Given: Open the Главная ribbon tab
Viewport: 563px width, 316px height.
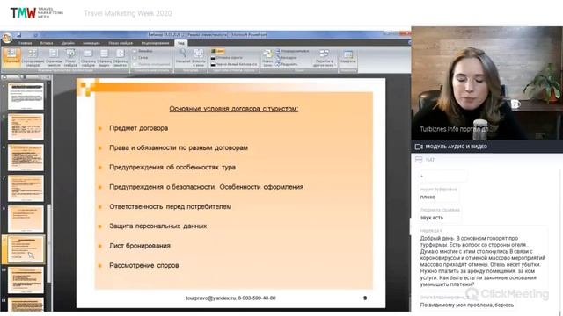Looking at the screenshot, I should pos(25,43).
